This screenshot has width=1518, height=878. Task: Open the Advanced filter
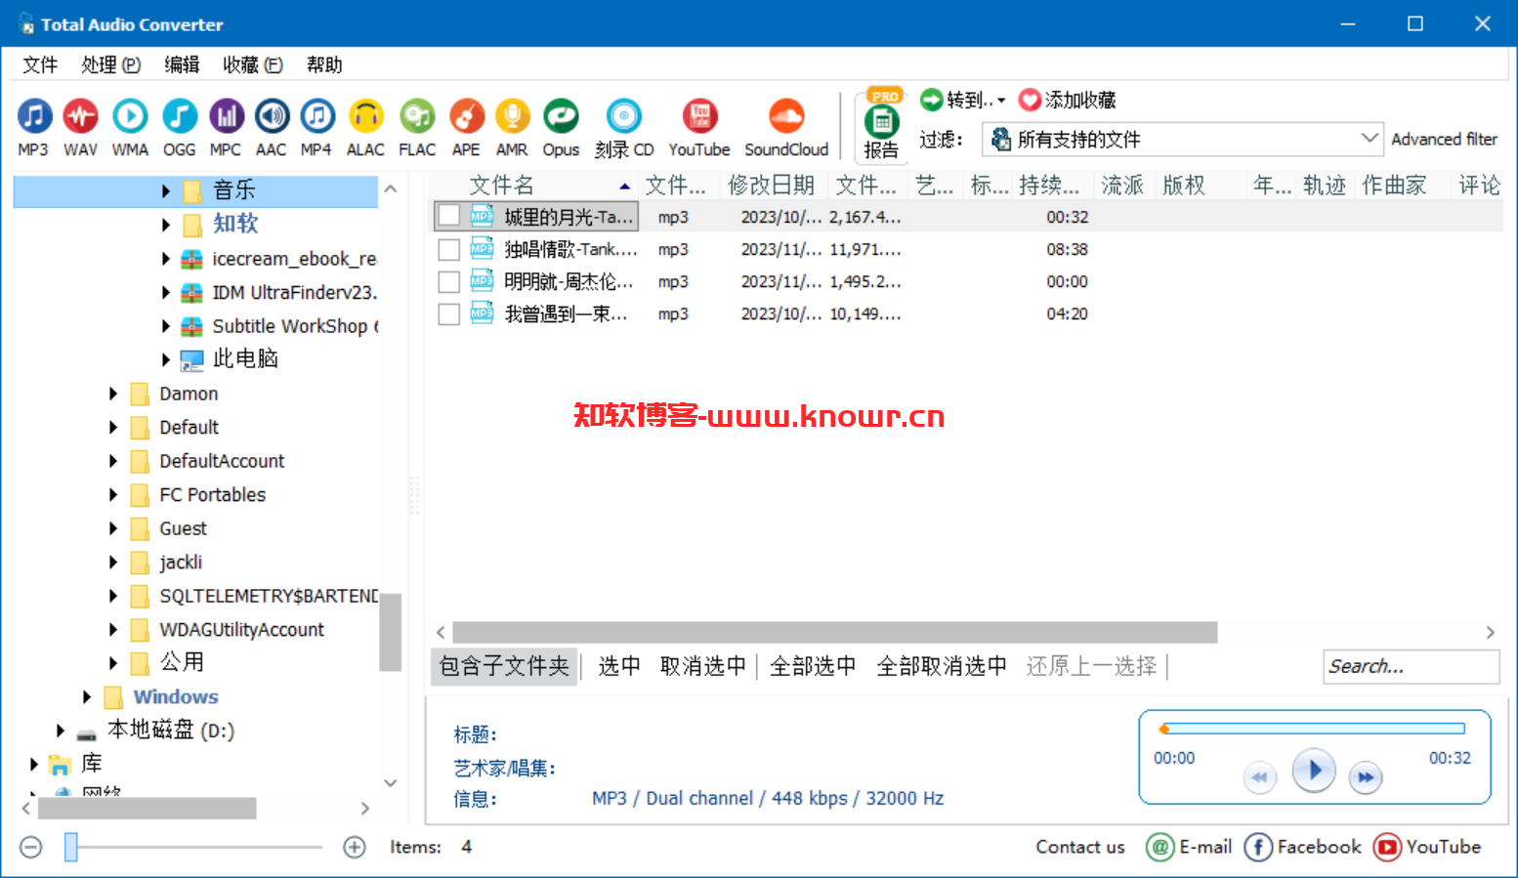pyautogui.click(x=1445, y=140)
